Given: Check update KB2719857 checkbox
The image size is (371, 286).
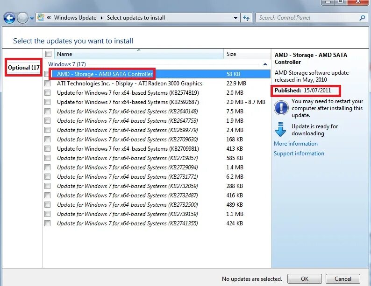Looking at the screenshot, I should (x=48, y=158).
